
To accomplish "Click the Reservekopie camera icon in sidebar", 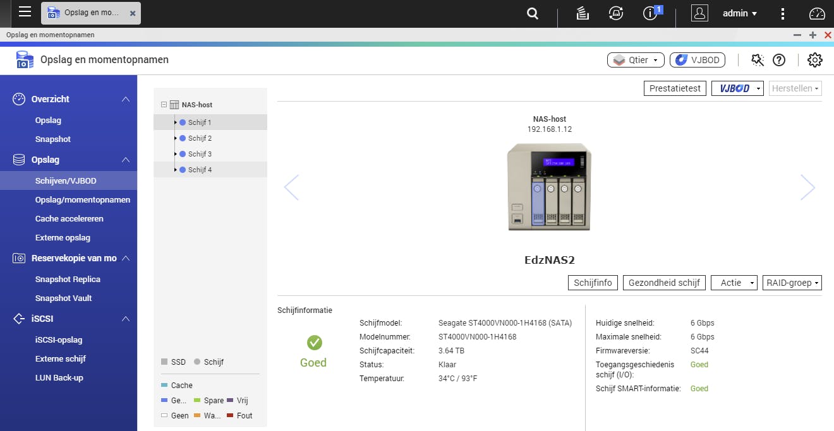I will click(19, 258).
